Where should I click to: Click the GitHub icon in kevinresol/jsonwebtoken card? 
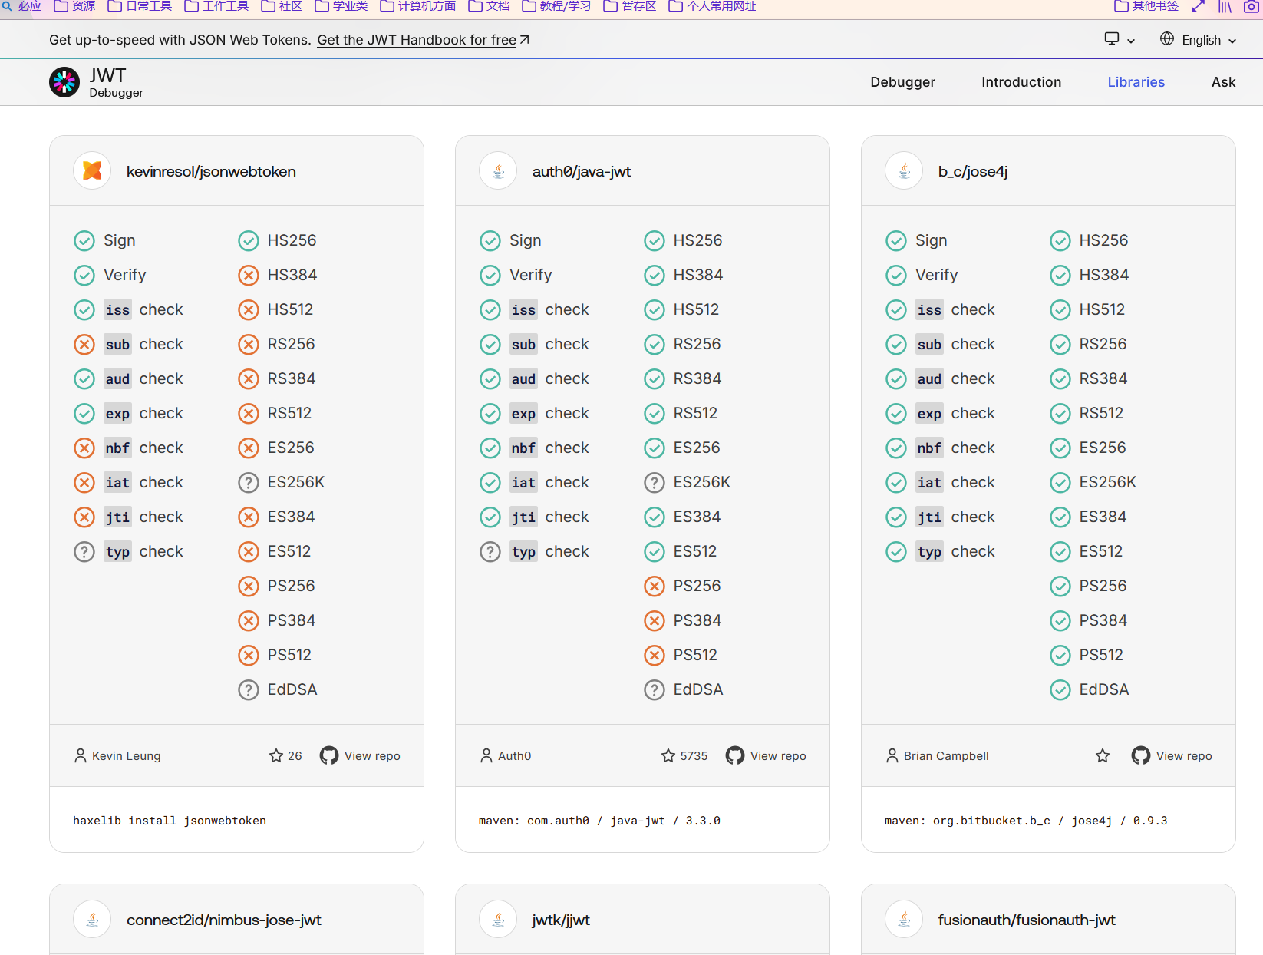[329, 755]
